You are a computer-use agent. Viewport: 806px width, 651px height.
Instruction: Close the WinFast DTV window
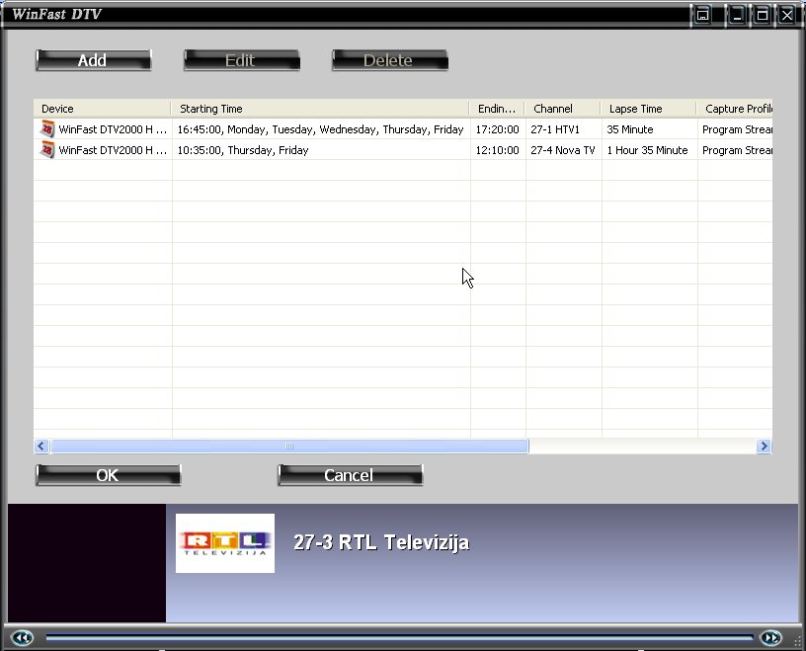coord(786,15)
